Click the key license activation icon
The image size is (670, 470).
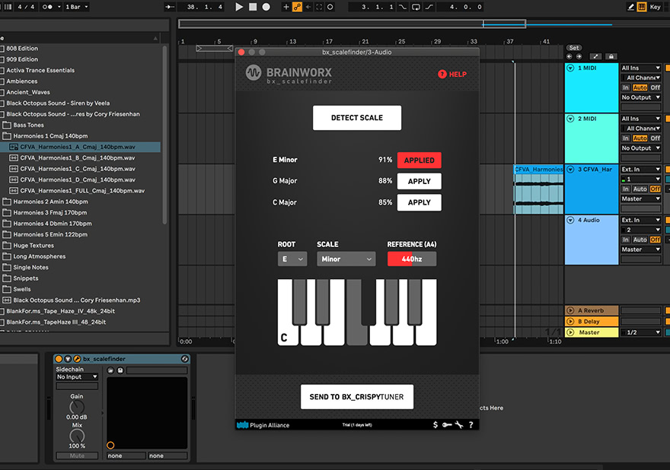(x=447, y=425)
